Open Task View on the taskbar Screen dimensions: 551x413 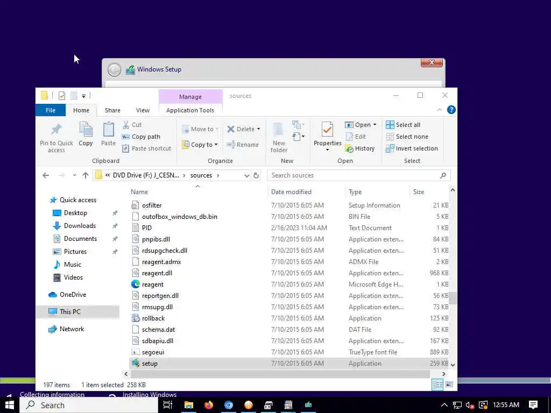point(168,405)
